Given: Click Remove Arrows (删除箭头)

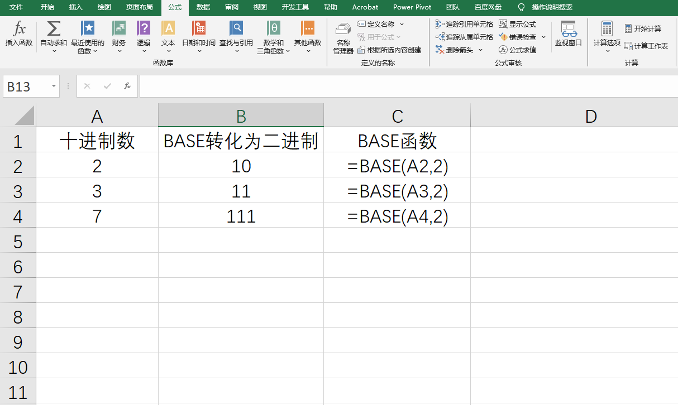Looking at the screenshot, I should pyautogui.click(x=454, y=50).
